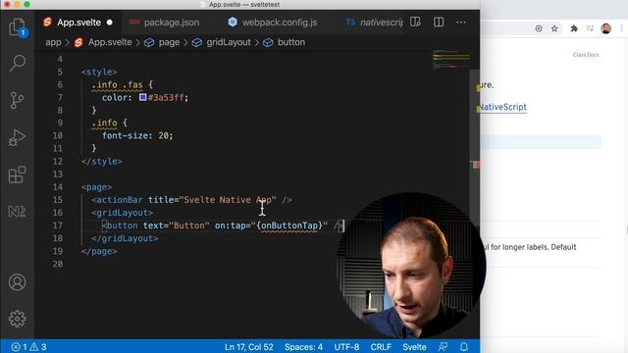
Task: Open the feedback icon in status bar
Action: point(443,346)
